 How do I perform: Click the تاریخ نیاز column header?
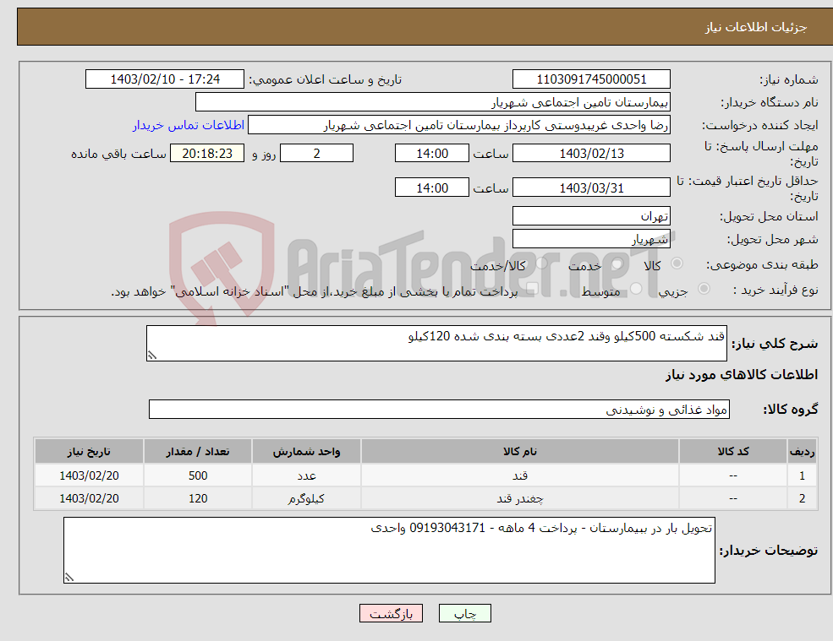point(90,452)
